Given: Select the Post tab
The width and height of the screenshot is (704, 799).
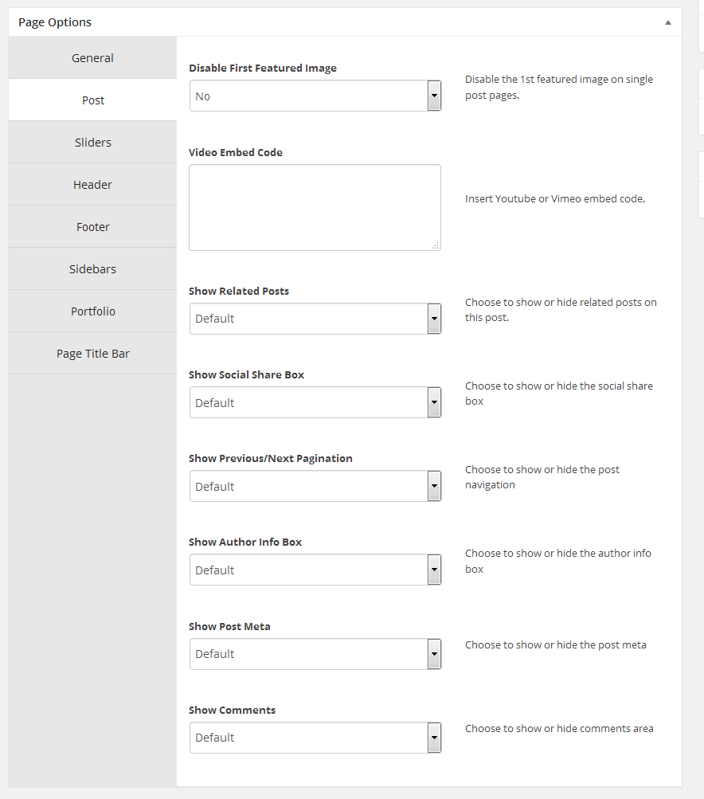Looking at the screenshot, I should click(92, 100).
